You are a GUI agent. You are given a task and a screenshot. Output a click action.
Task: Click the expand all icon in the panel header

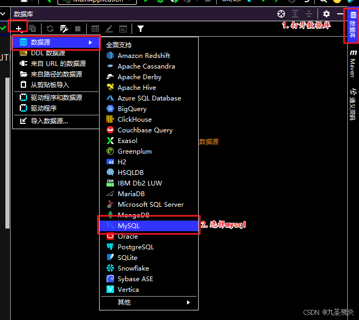coord(295,14)
